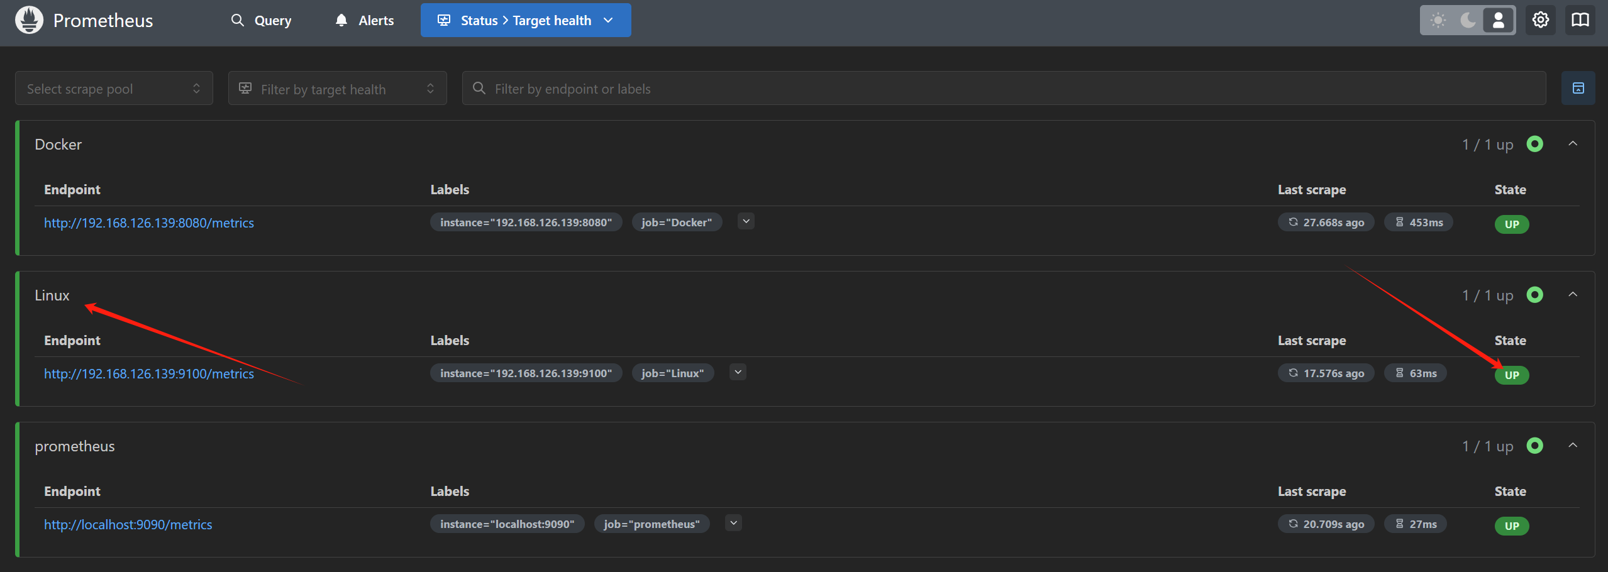1608x572 pixels.
Task: Collapse the Docker scrape pool
Action: click(x=1573, y=144)
